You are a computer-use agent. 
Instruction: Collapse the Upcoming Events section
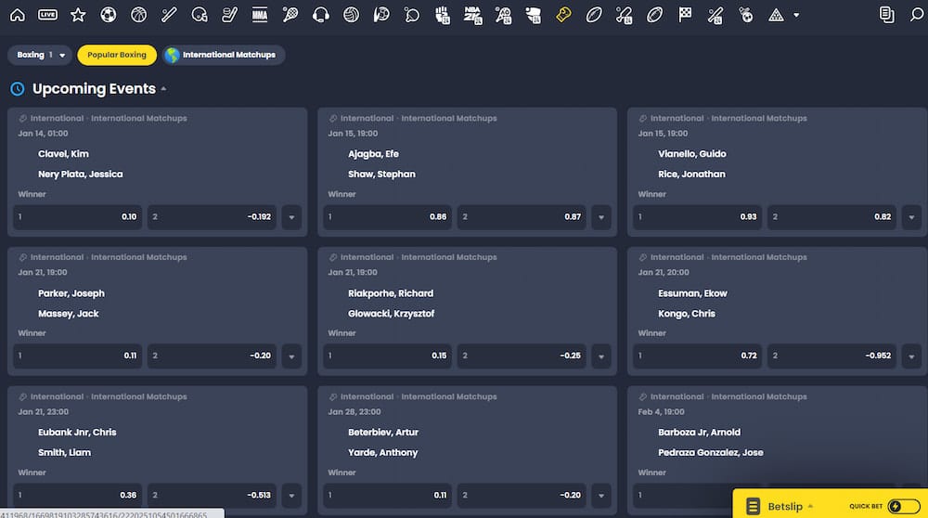click(x=163, y=89)
